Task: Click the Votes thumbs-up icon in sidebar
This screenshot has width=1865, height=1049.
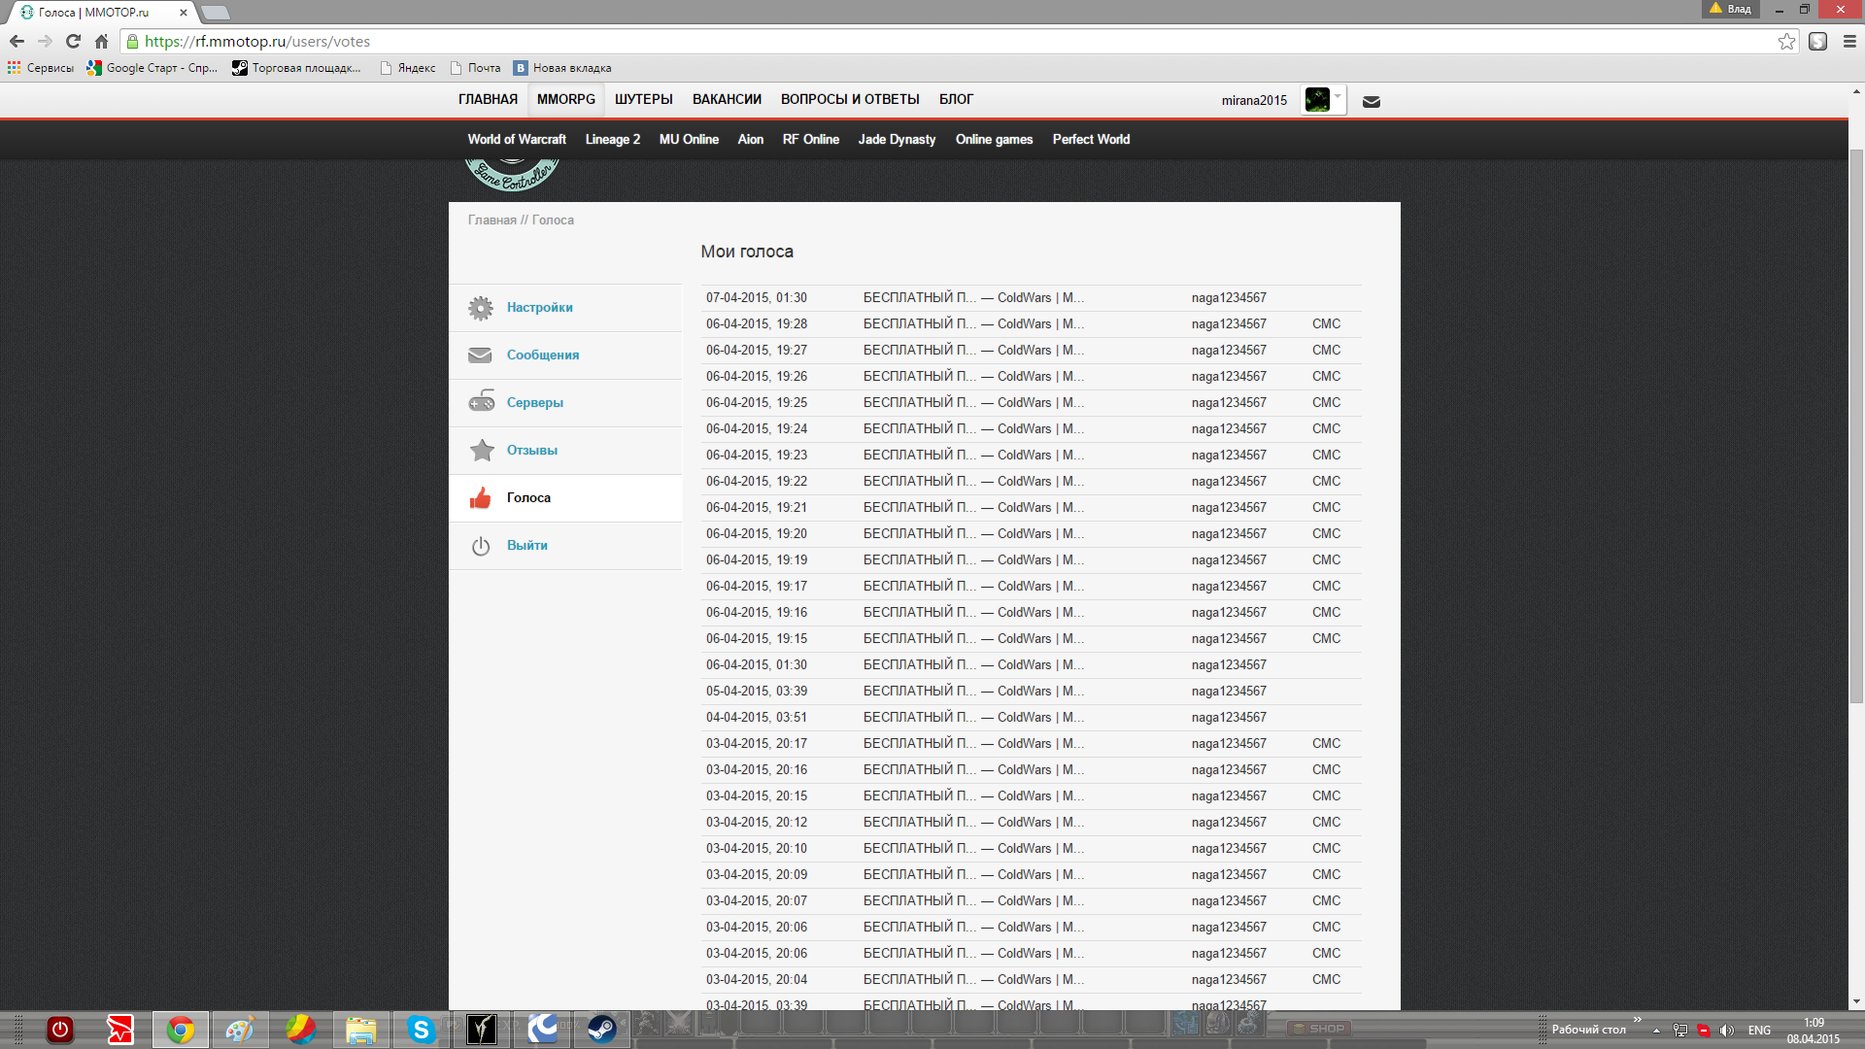Action: tap(480, 497)
